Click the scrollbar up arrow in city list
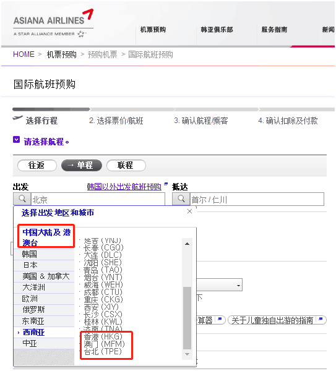This screenshot has width=336, height=371. tap(187, 244)
